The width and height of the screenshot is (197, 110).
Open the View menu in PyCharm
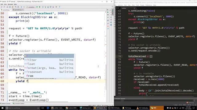coord(6,4)
